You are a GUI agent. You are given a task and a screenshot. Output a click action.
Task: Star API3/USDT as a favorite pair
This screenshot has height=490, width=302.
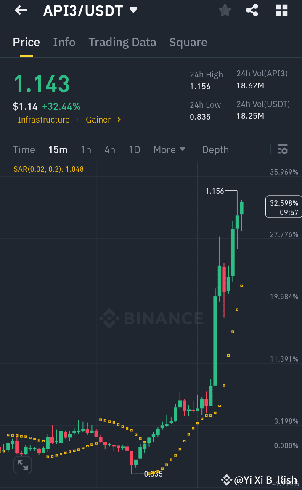click(225, 10)
